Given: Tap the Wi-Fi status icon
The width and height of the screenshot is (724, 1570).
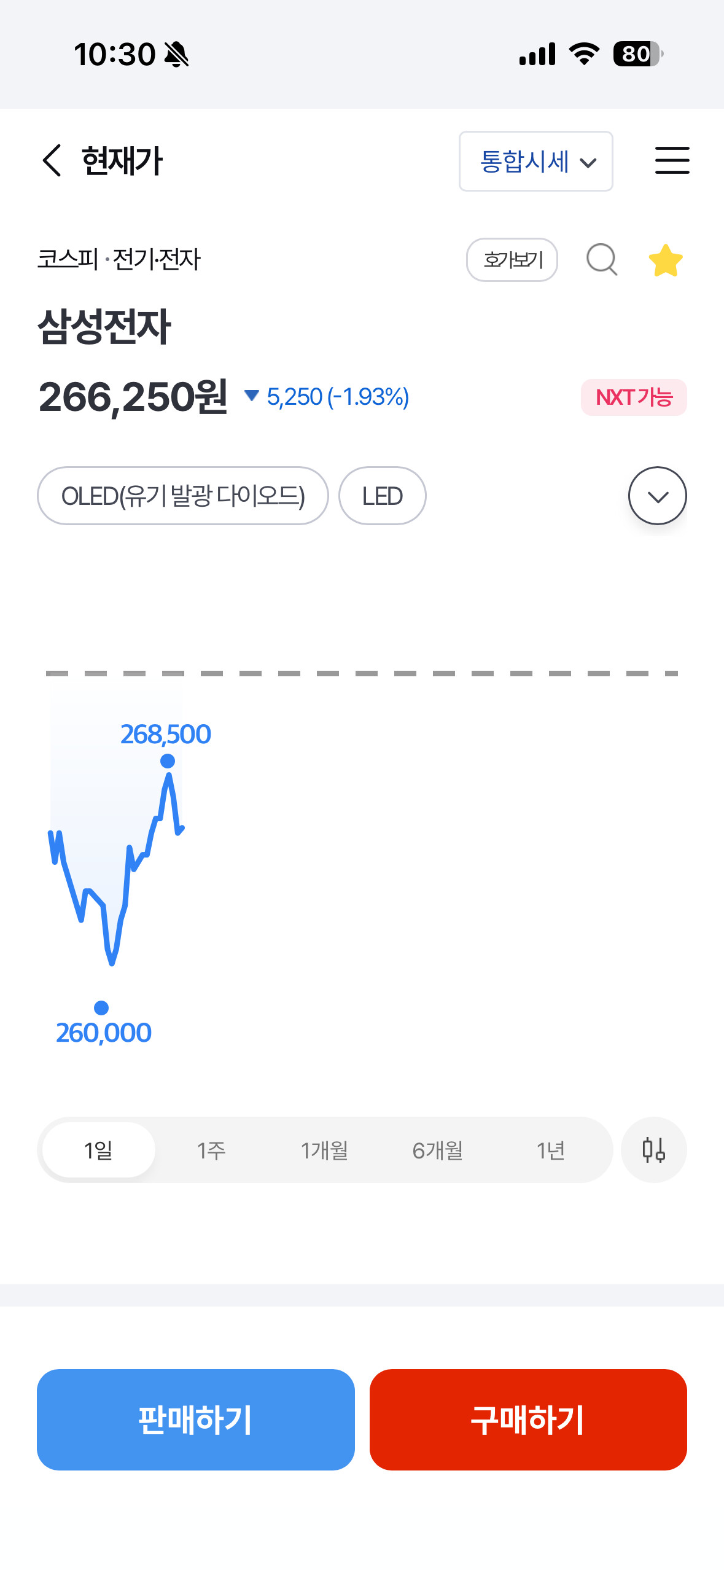Looking at the screenshot, I should click(584, 54).
